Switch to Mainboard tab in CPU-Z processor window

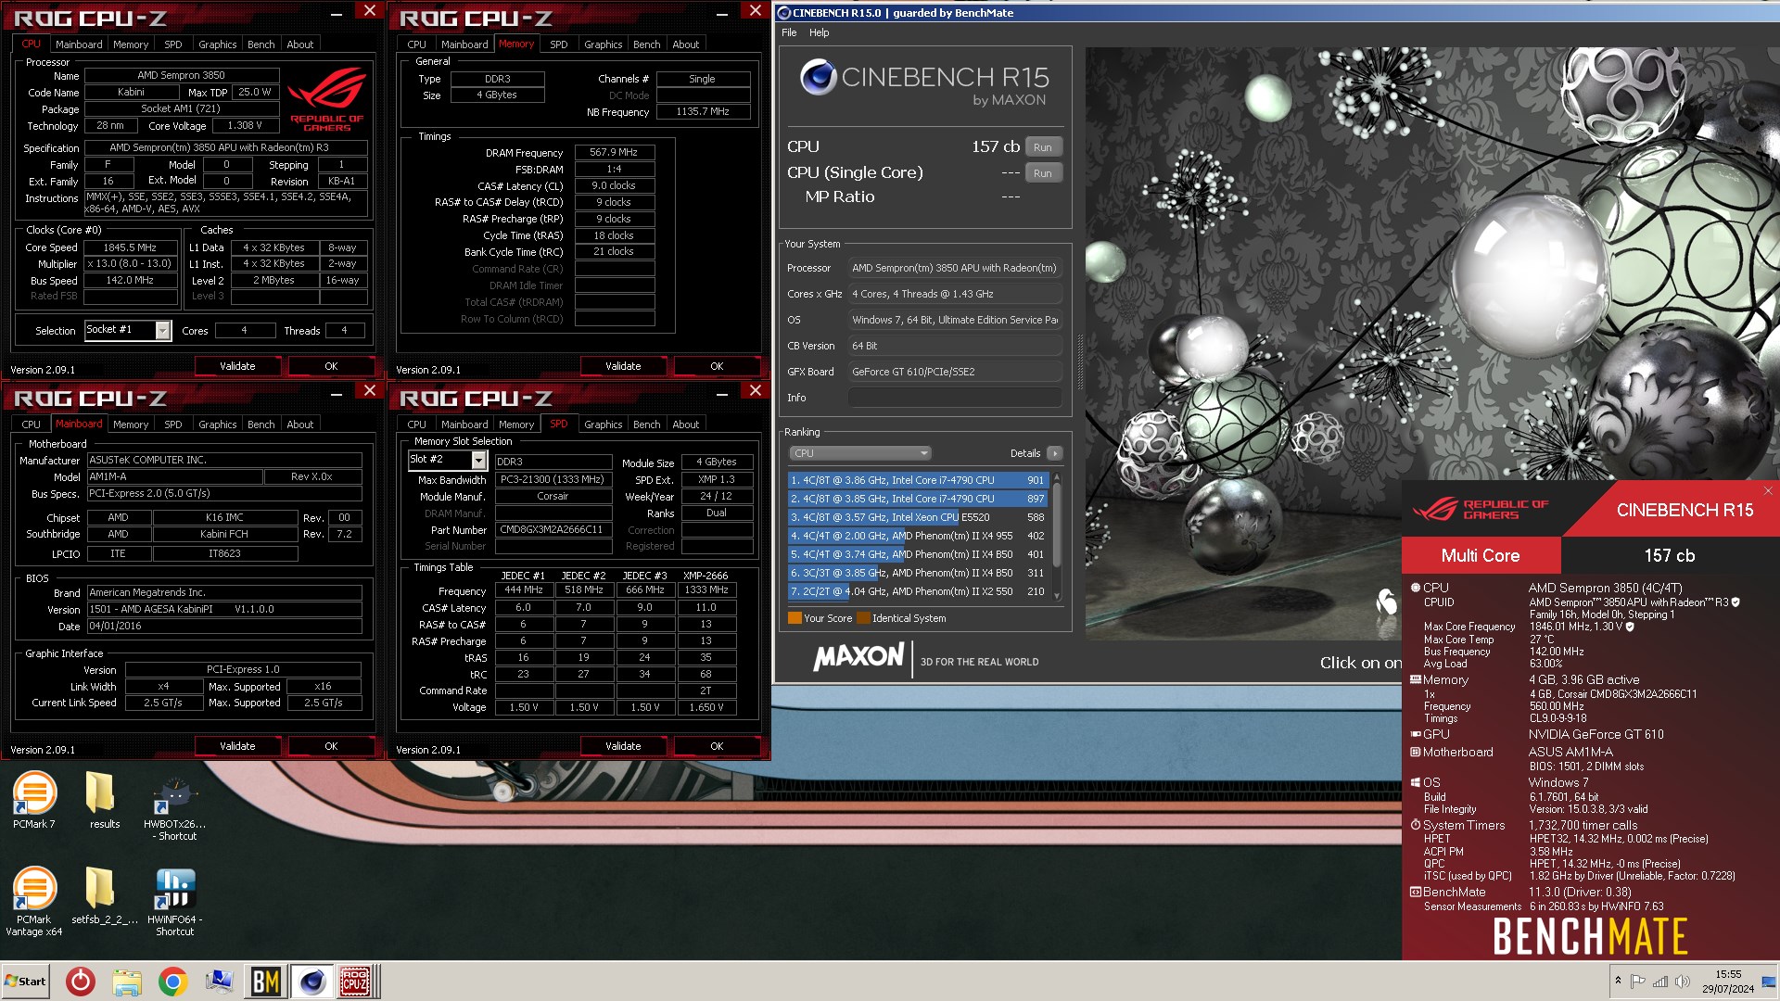(x=79, y=44)
